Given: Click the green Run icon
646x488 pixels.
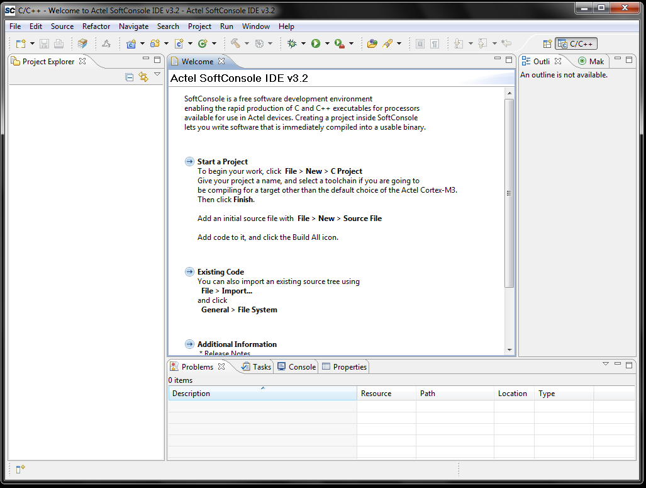Looking at the screenshot, I should (316, 43).
